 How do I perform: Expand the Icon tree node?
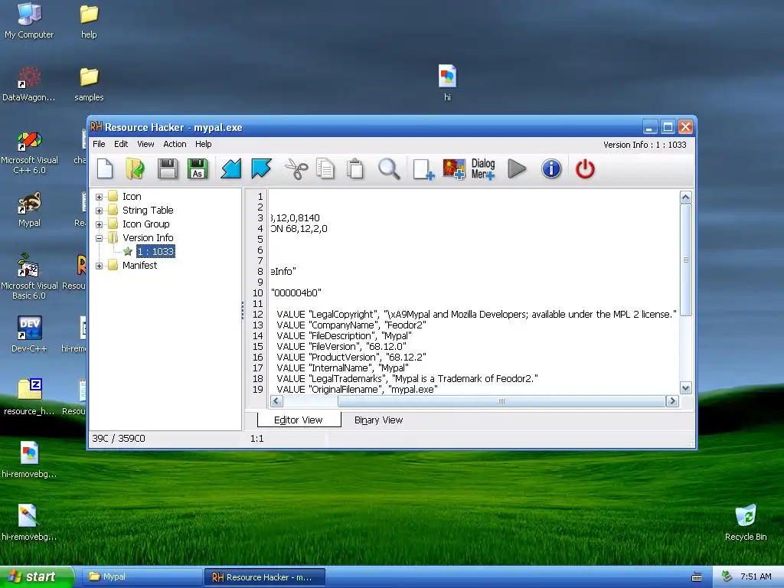click(99, 197)
